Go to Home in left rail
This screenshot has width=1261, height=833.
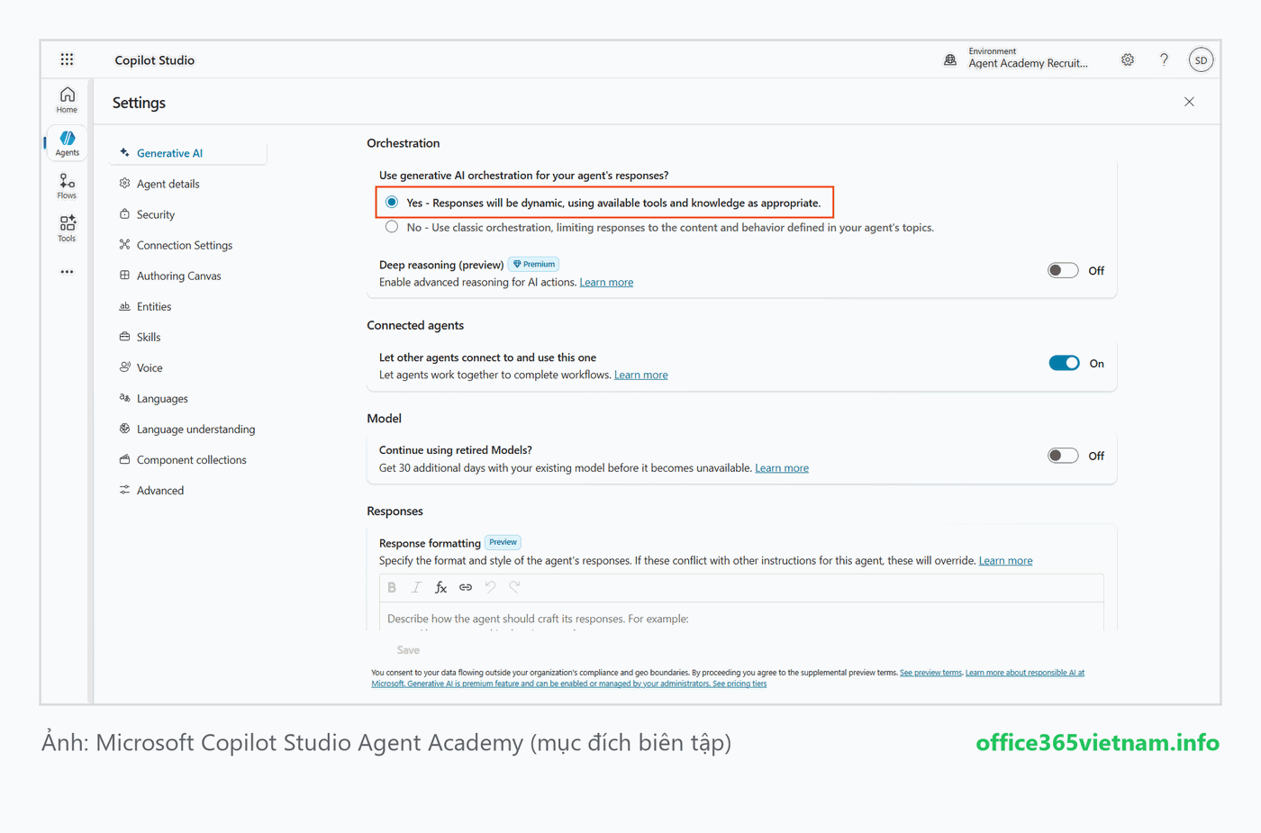click(67, 100)
